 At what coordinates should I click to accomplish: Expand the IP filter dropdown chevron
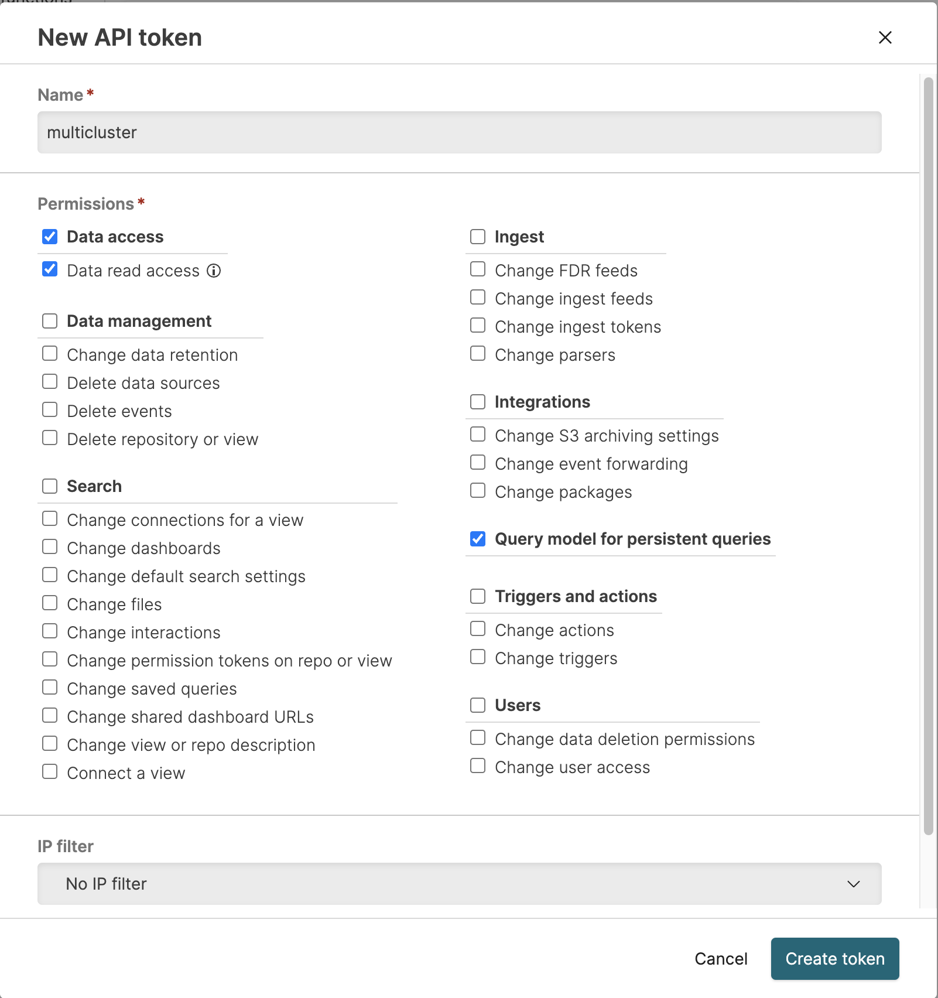(x=854, y=884)
